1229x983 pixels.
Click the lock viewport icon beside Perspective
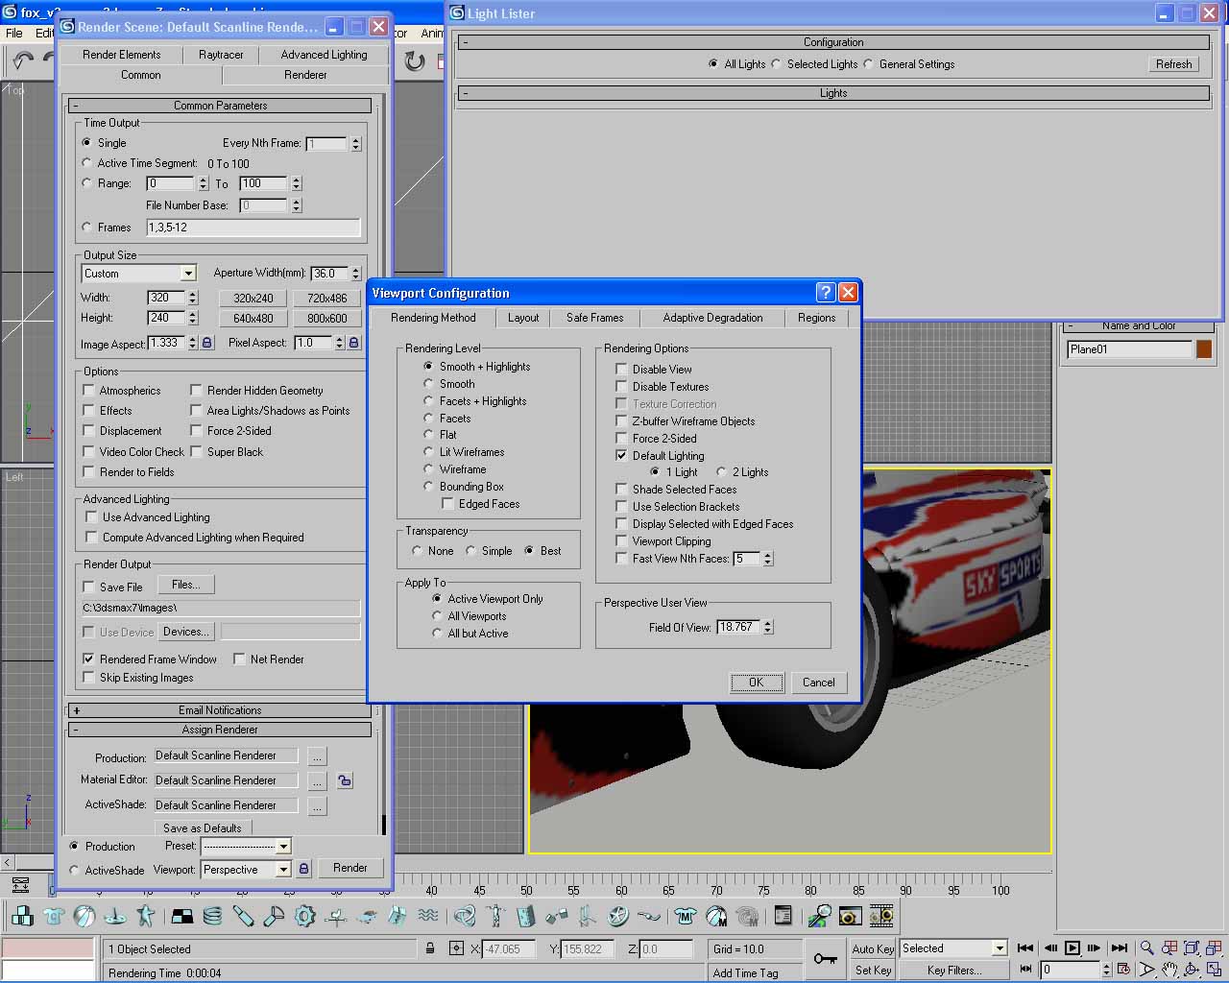[303, 869]
